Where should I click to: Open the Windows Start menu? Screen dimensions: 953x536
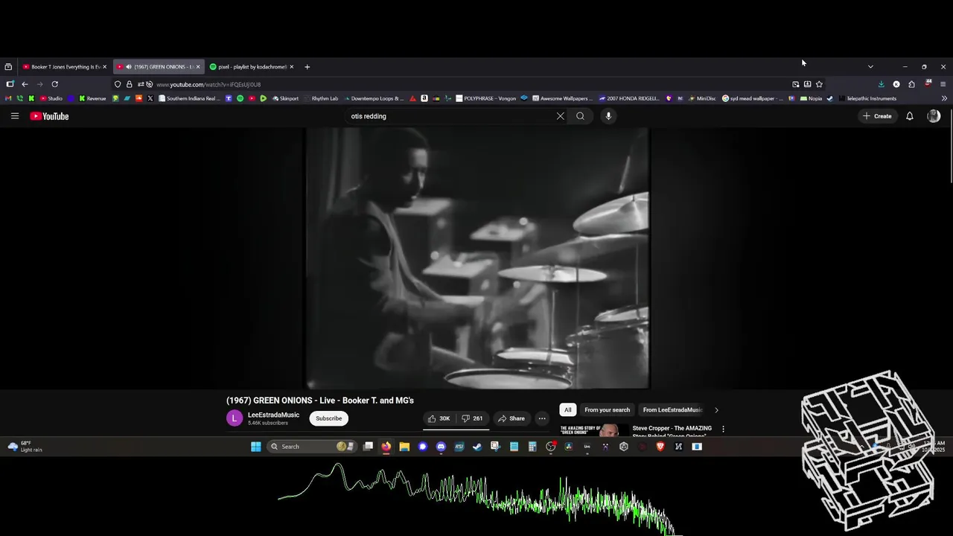(256, 447)
